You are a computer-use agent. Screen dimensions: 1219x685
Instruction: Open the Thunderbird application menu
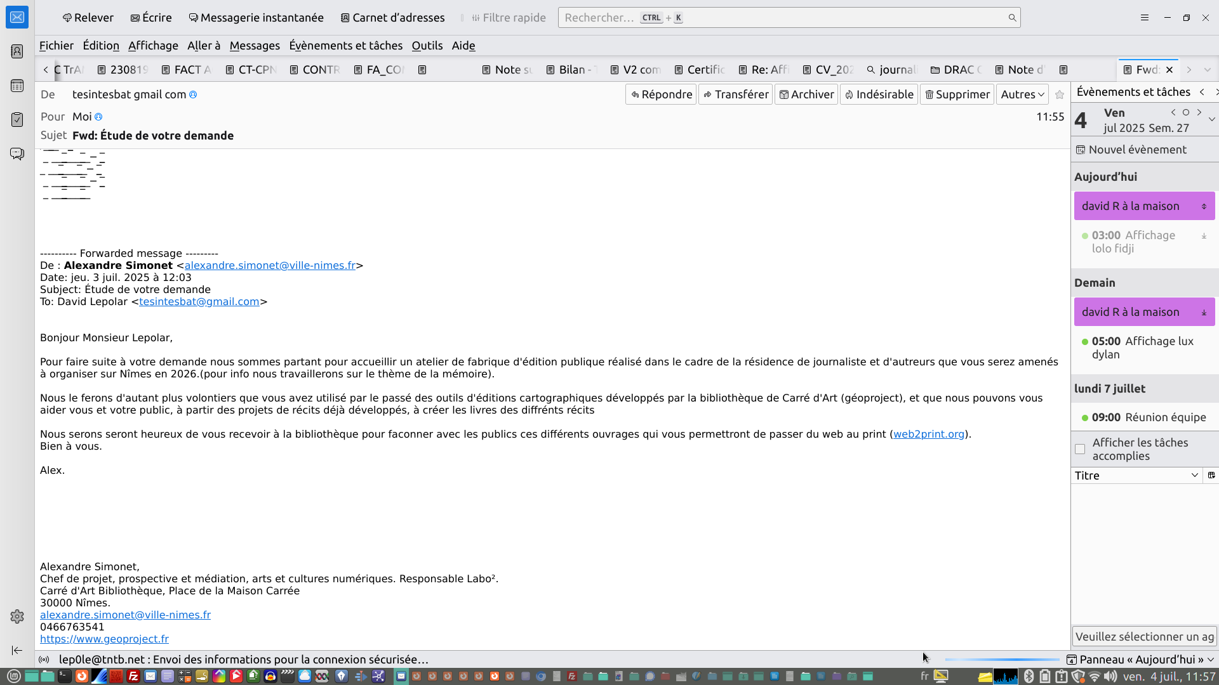1144,18
